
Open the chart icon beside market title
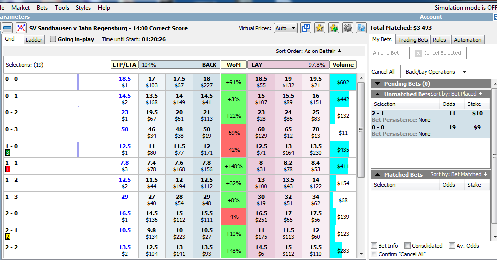pyautogui.click(x=21, y=28)
